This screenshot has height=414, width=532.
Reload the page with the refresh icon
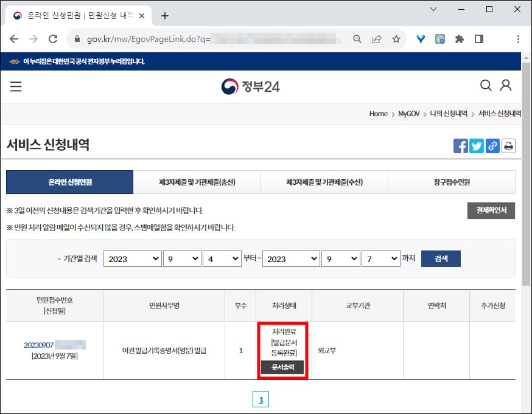coord(53,38)
